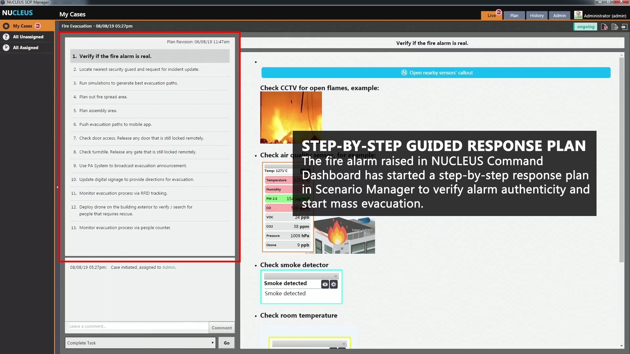Select step 11 Monitor via RFID tracking

click(x=150, y=193)
